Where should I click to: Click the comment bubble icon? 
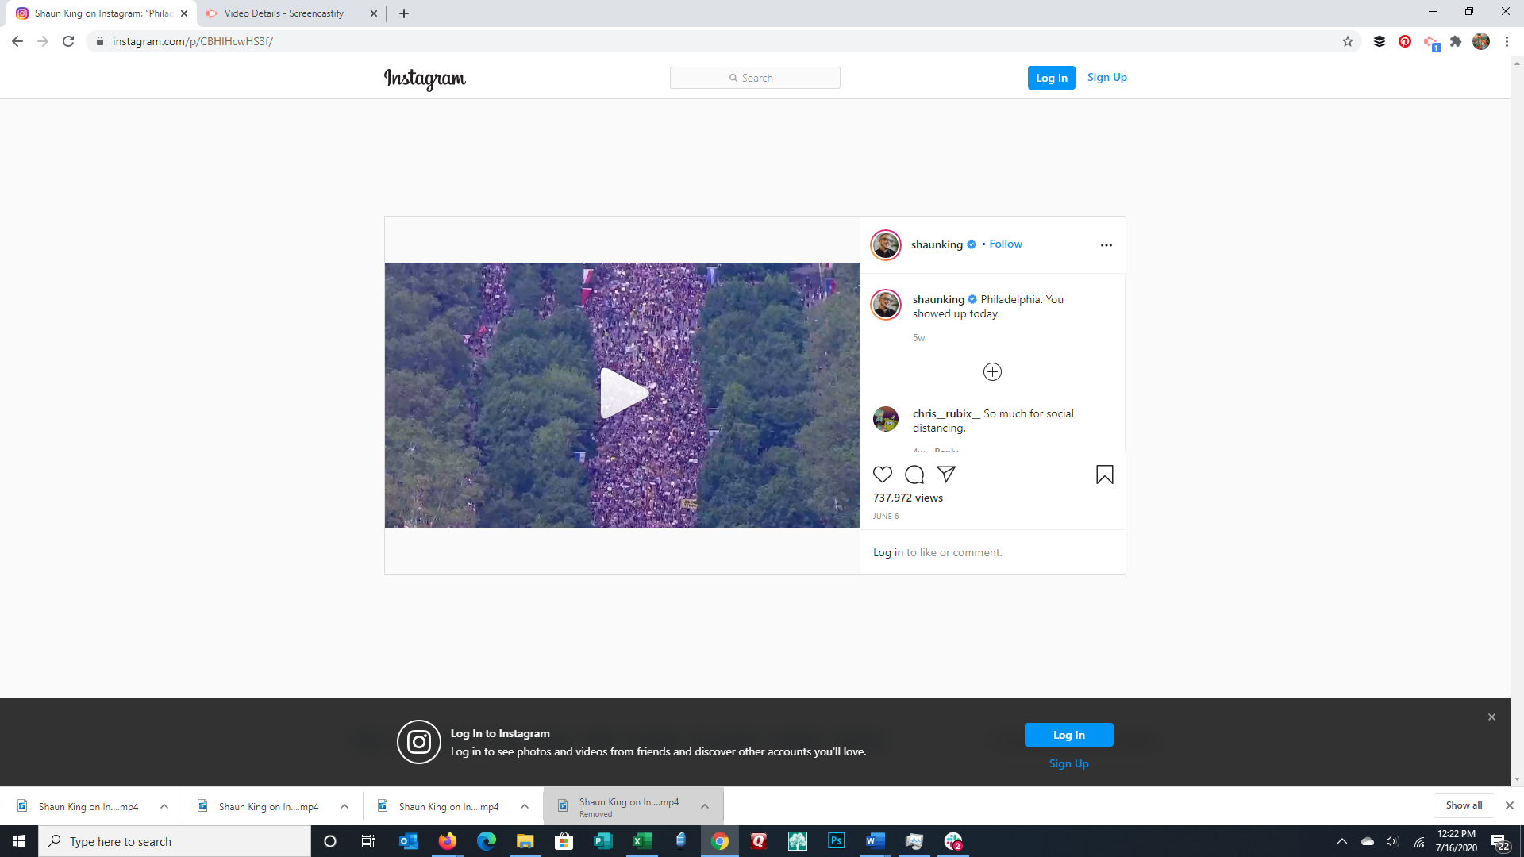pyautogui.click(x=914, y=475)
